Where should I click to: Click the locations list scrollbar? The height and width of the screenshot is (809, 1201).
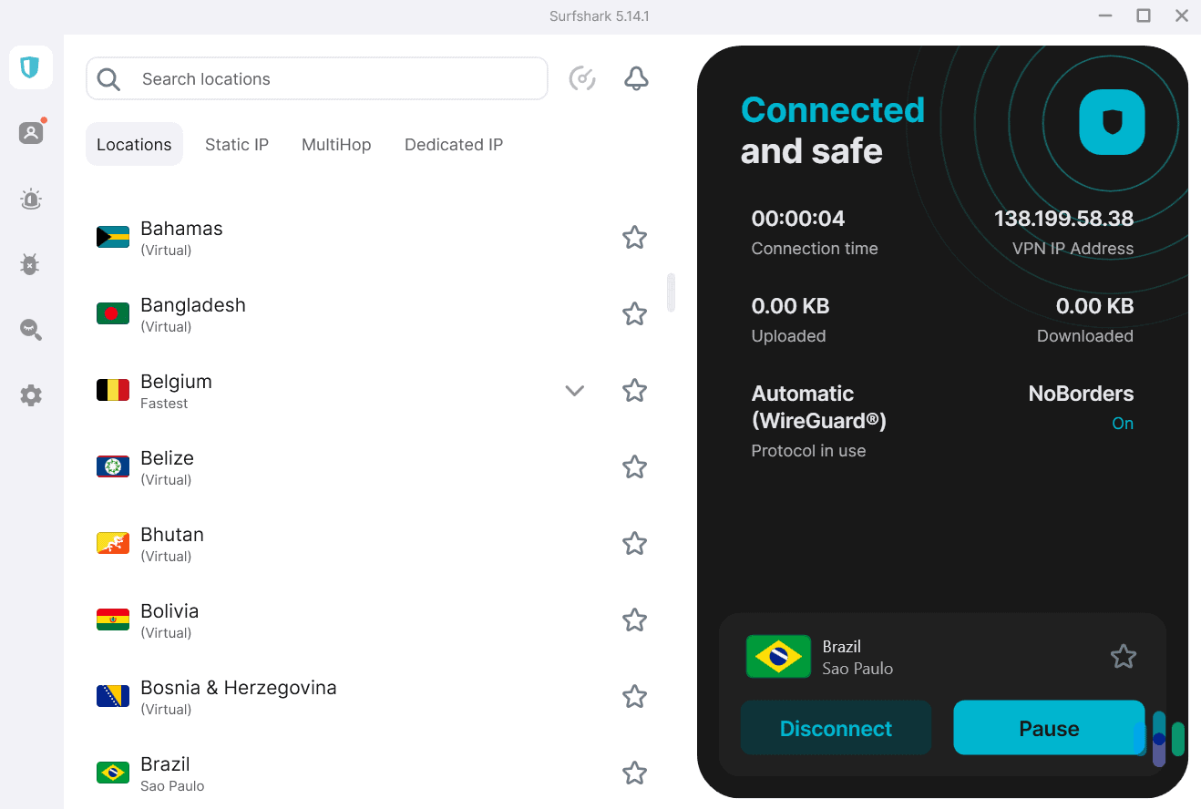pos(671,292)
